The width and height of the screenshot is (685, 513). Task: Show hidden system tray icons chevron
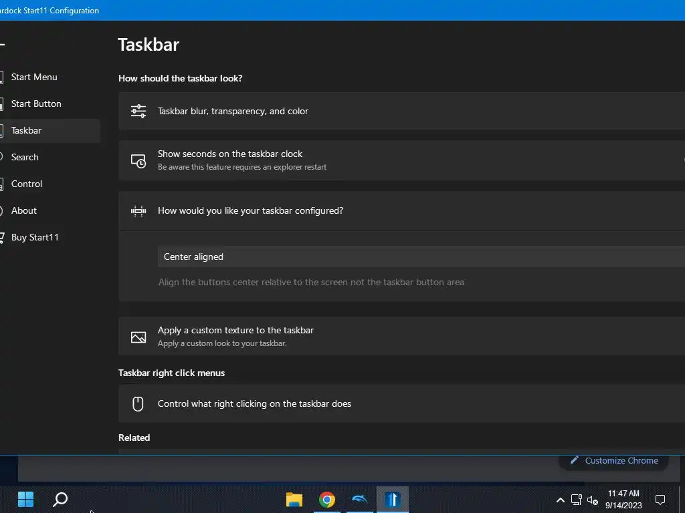[x=560, y=500]
